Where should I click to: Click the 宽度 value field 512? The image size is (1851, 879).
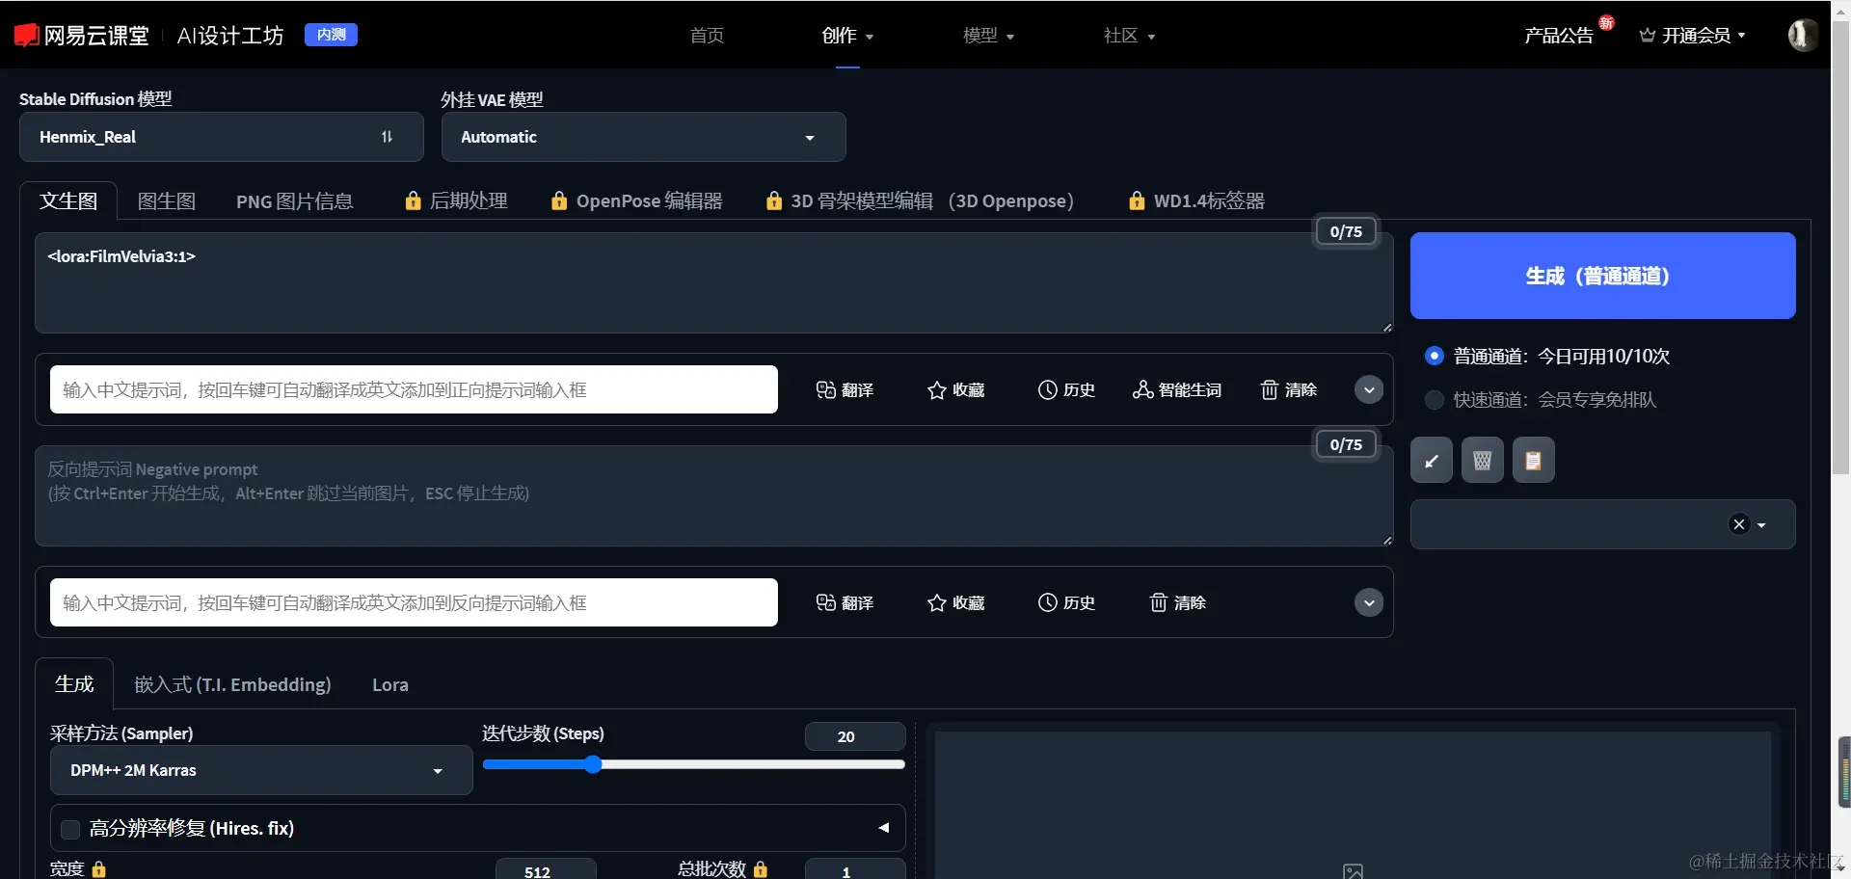tap(546, 869)
